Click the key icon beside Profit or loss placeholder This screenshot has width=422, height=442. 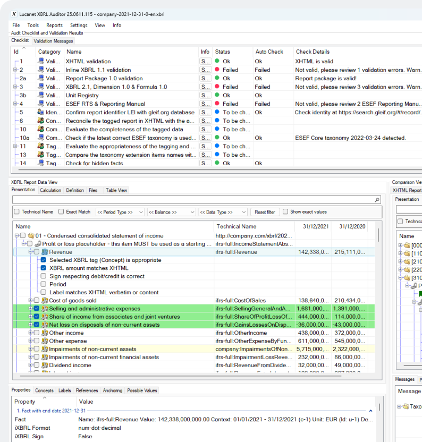37,244
